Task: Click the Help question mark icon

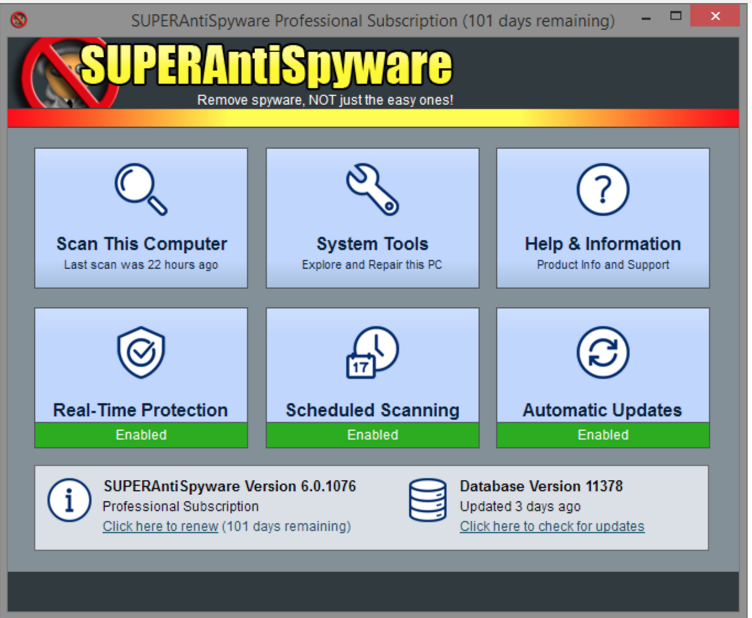Action: click(x=603, y=189)
